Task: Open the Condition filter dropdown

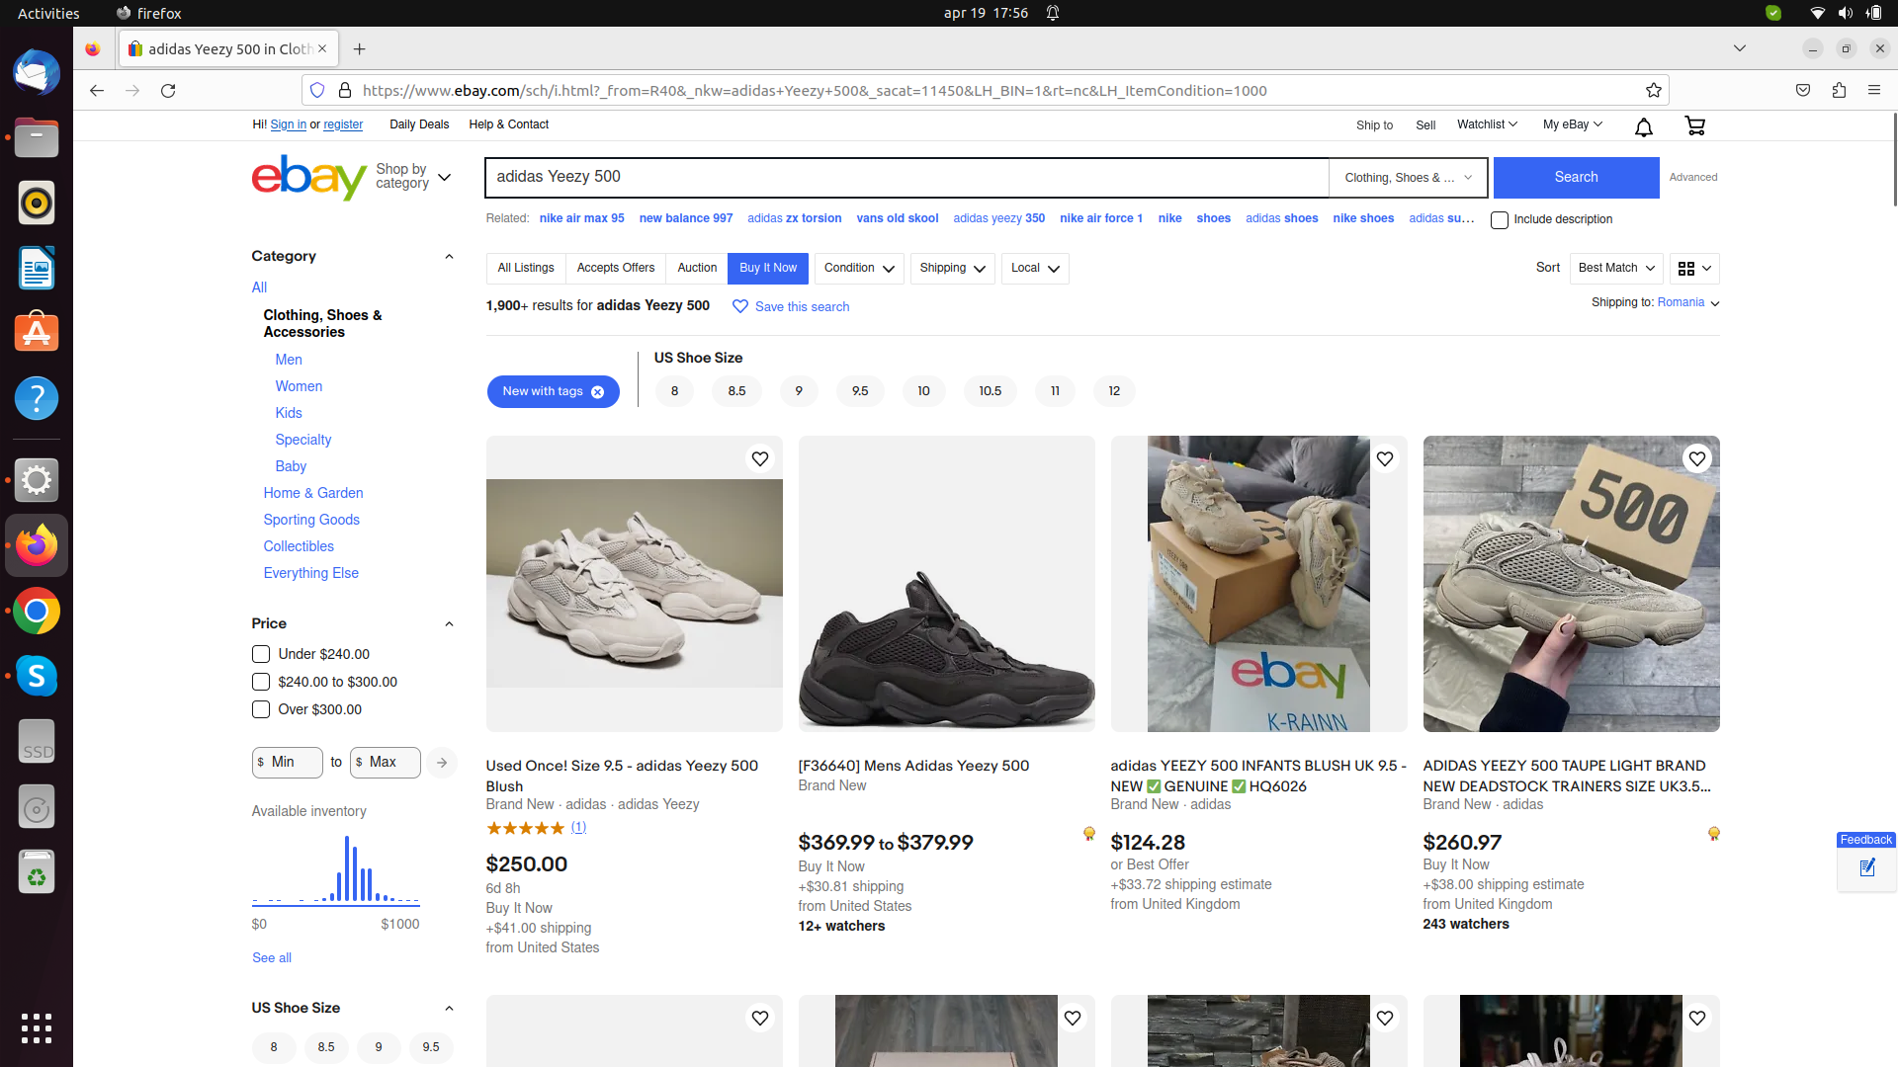Action: point(858,268)
